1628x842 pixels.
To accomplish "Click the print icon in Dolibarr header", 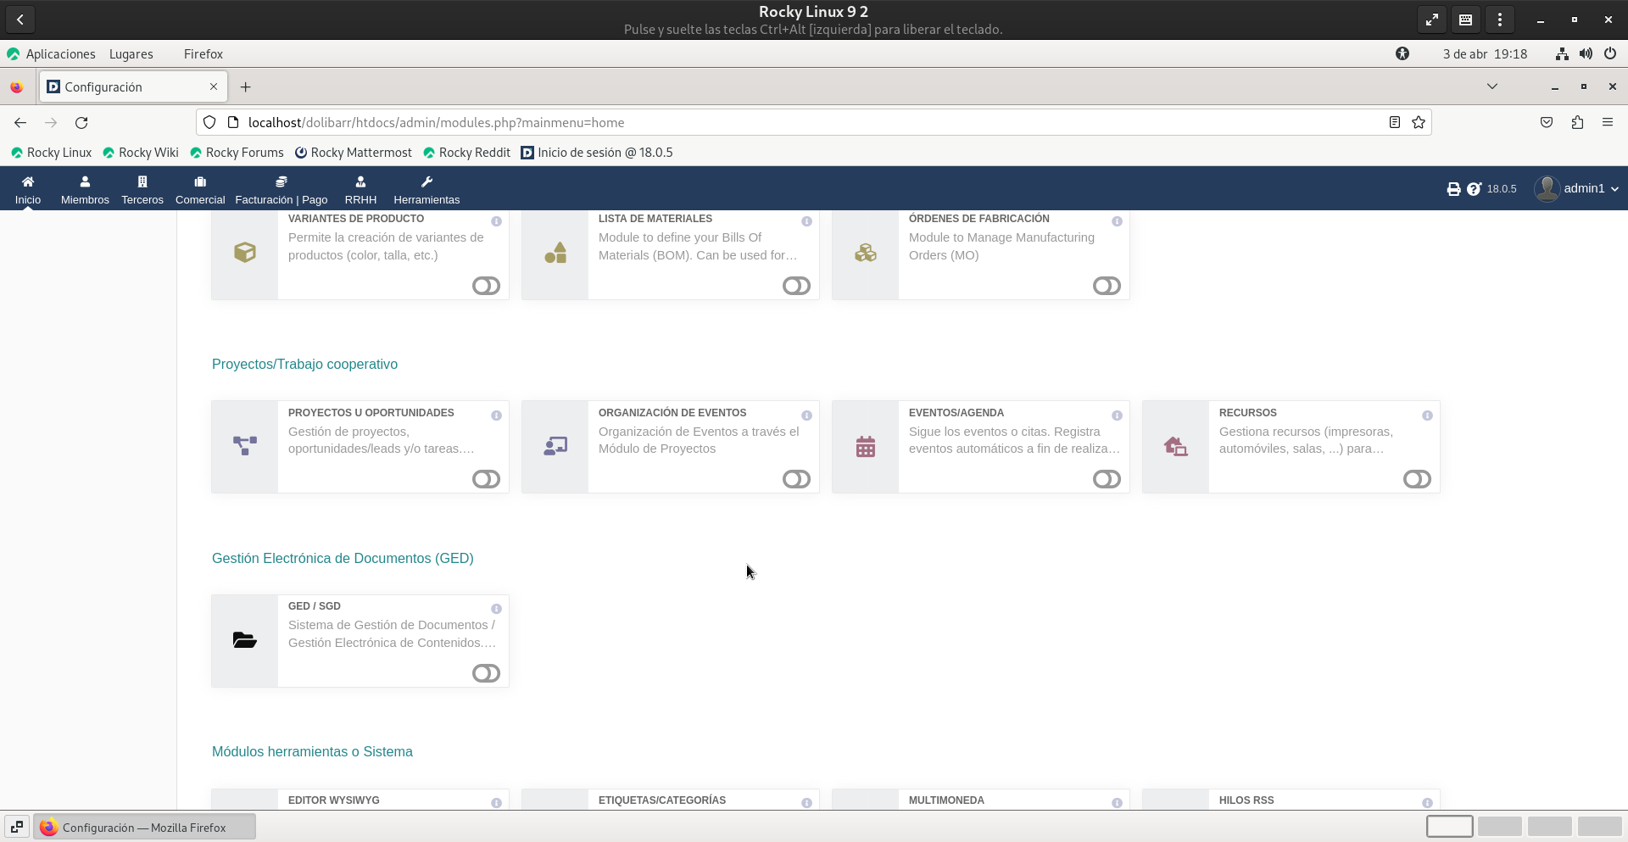I will [x=1453, y=189].
